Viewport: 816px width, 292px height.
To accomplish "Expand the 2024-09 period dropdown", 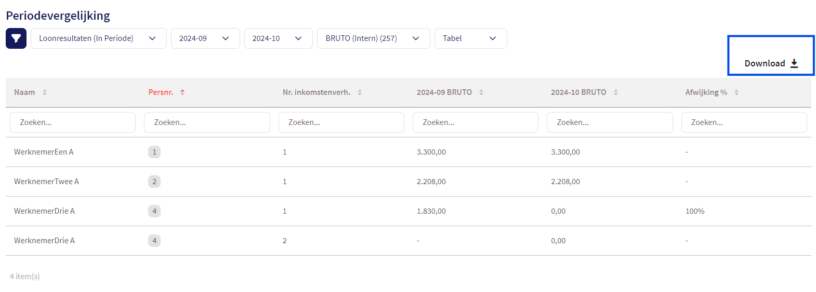I will [x=205, y=38].
